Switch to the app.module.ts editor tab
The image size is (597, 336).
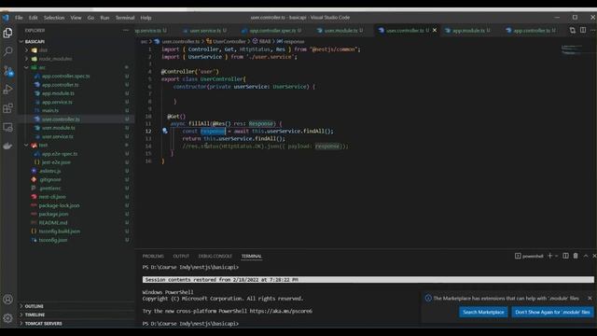click(x=468, y=30)
